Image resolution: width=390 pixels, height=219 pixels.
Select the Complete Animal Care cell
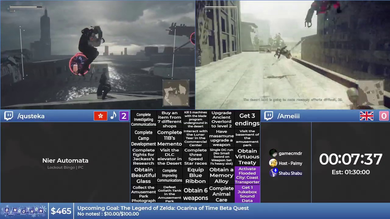(222, 194)
